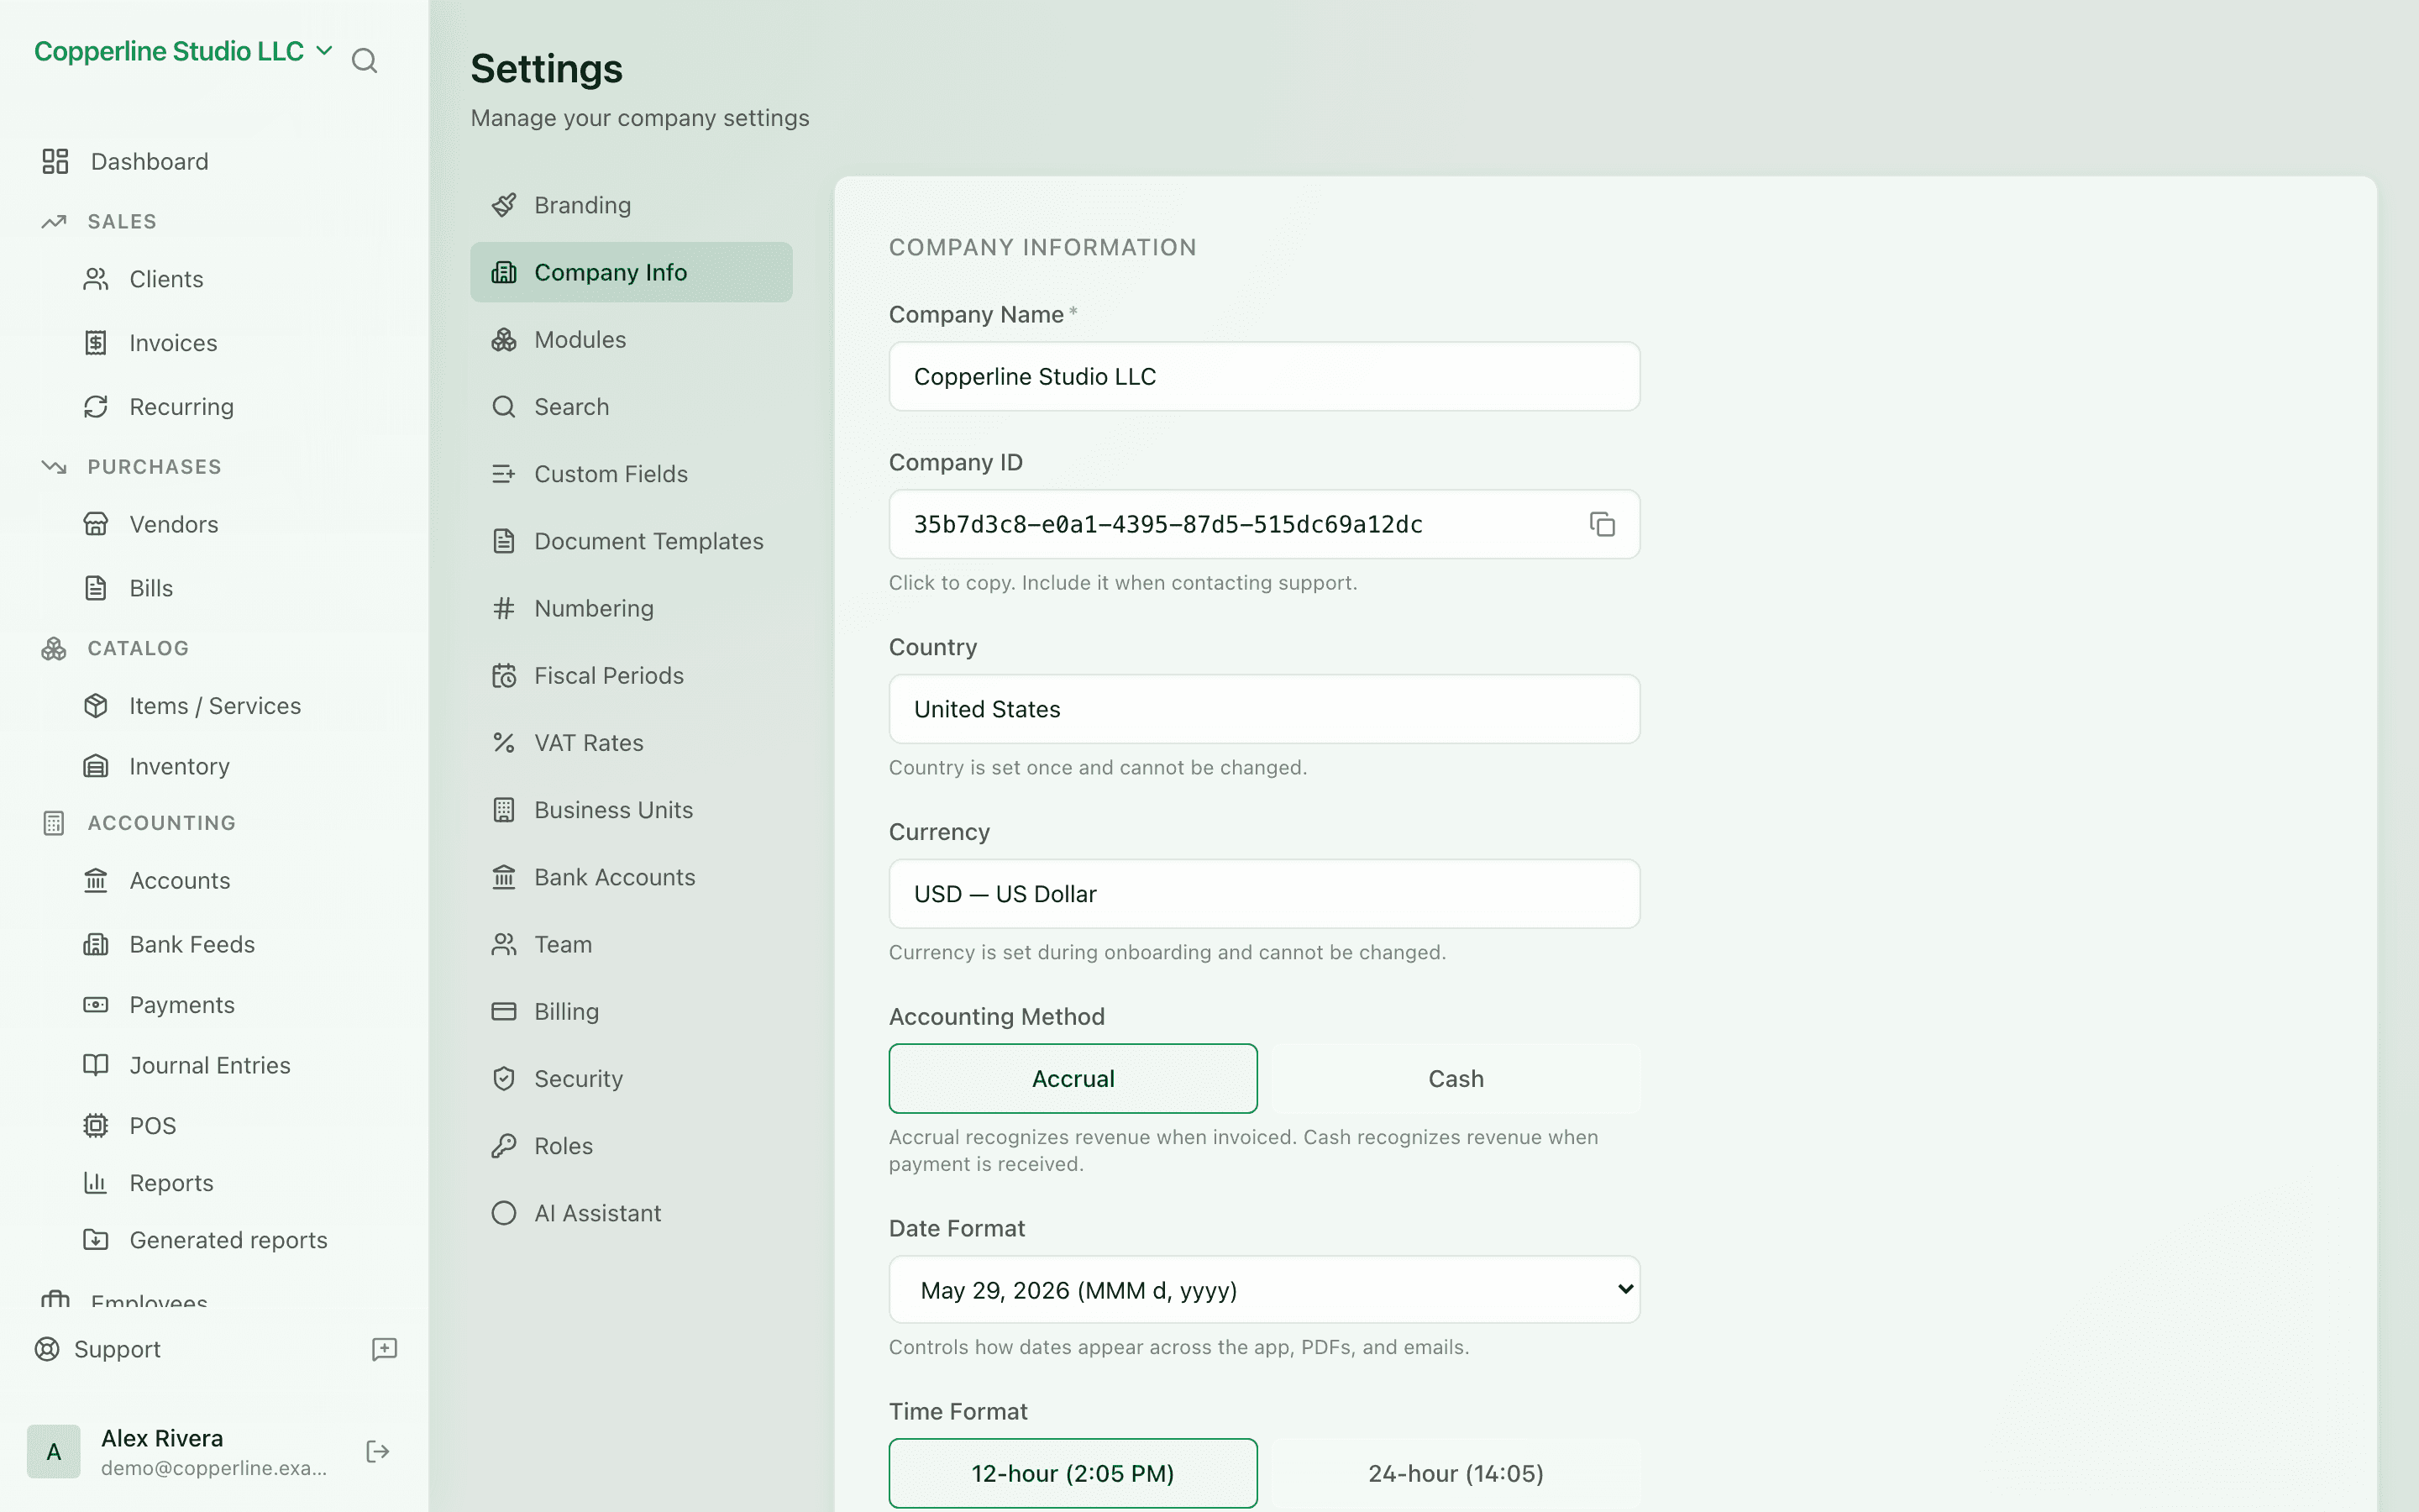
Task: Open the Business Units settings tab
Action: (x=631, y=810)
